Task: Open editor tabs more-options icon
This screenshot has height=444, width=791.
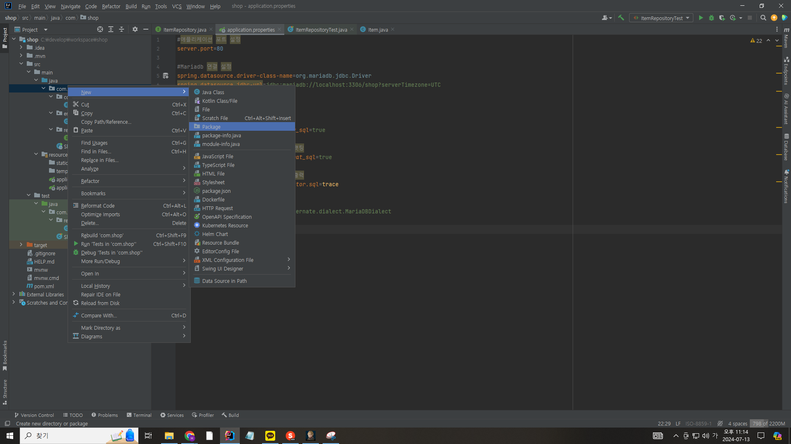Action: click(777, 29)
